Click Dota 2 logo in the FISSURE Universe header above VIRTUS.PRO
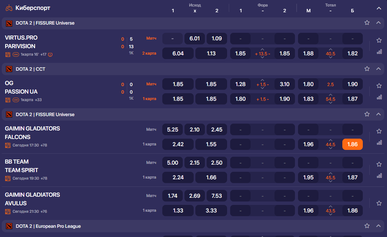Viewport: 387px width, 237px height. click(x=9, y=23)
